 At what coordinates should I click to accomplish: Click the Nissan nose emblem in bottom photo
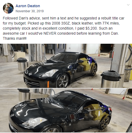(x=12, y=115)
